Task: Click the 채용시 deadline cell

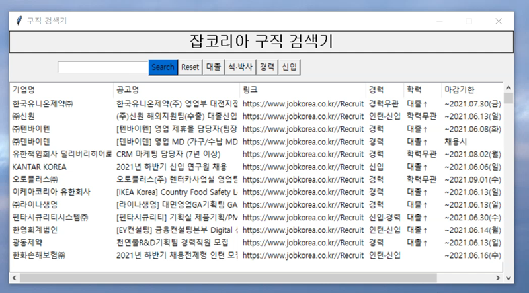Action: pos(456,142)
